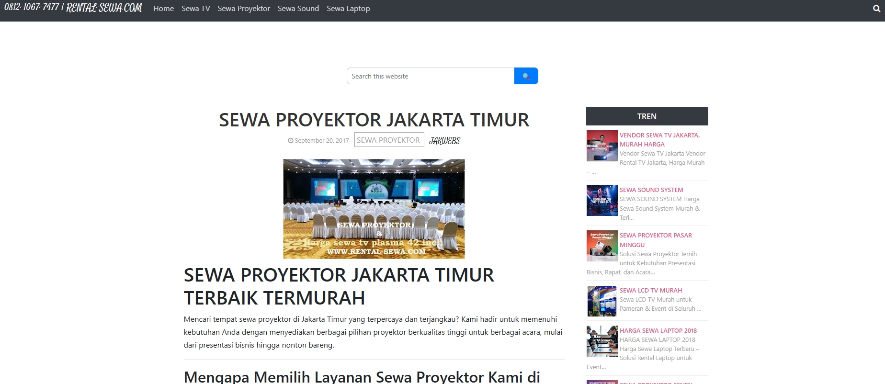Screen dimensions: 885x384
Task: Open the search icon in top navigation bar
Action: 876,9
